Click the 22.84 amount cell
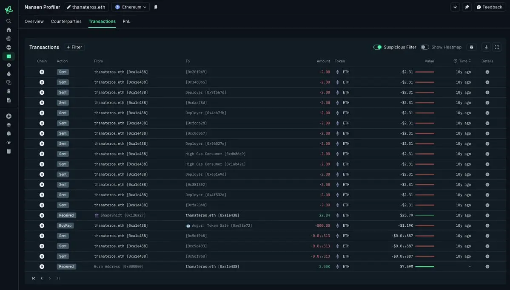The width and height of the screenshot is (510, 290). (325, 215)
